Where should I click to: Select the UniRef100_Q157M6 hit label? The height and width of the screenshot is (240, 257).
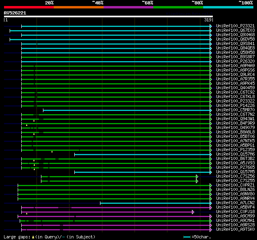235,154
